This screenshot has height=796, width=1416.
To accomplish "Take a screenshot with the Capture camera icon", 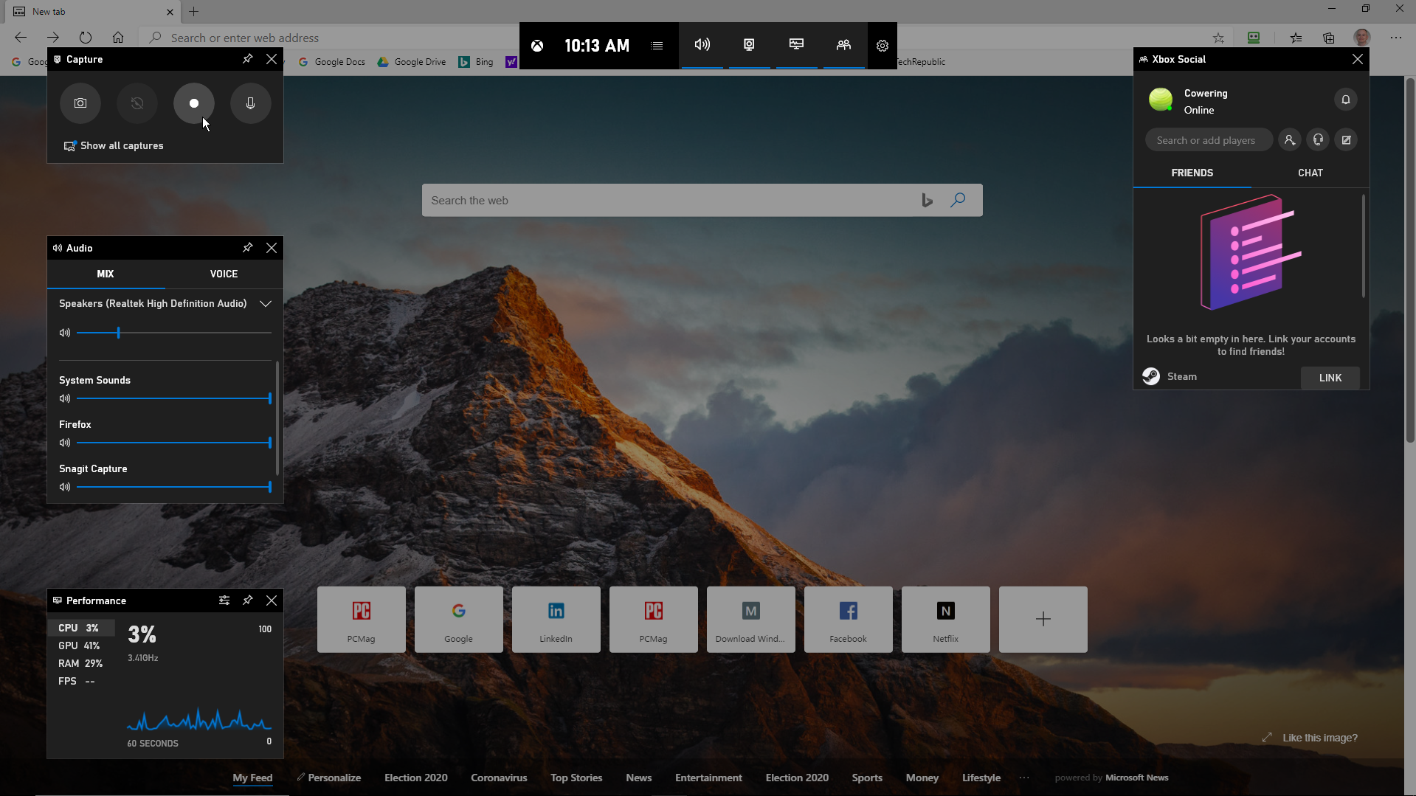I will pyautogui.click(x=80, y=103).
